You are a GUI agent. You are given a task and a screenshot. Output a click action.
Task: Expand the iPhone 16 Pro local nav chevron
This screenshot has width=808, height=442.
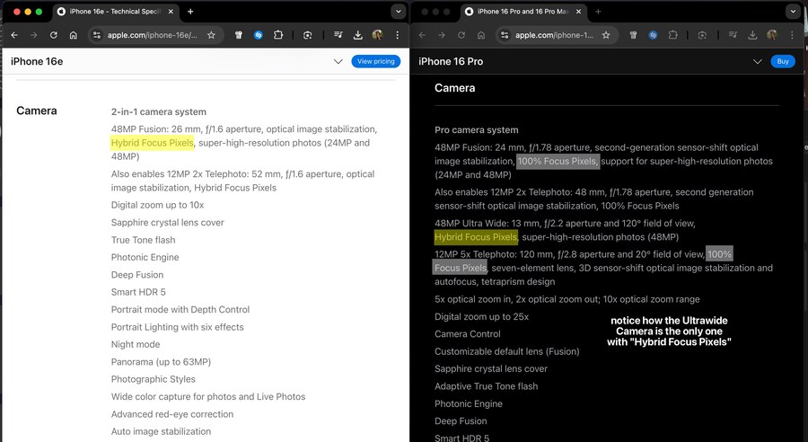click(758, 61)
